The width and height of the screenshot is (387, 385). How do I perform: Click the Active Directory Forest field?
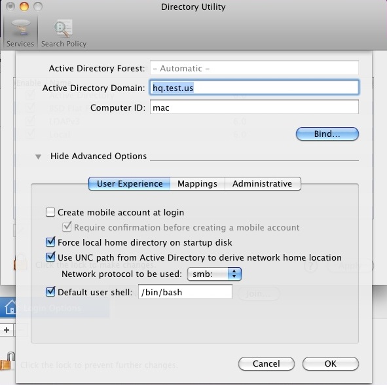coord(254,68)
